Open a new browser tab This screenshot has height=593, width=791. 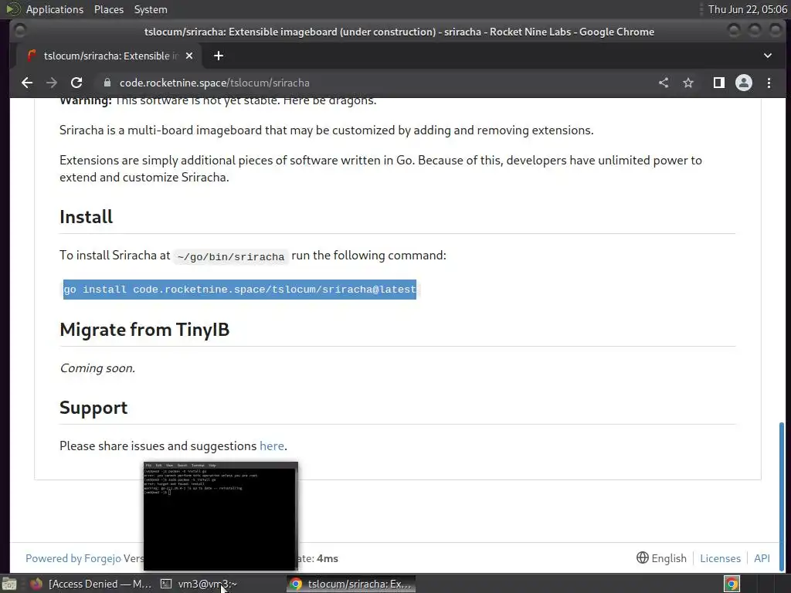(219, 56)
